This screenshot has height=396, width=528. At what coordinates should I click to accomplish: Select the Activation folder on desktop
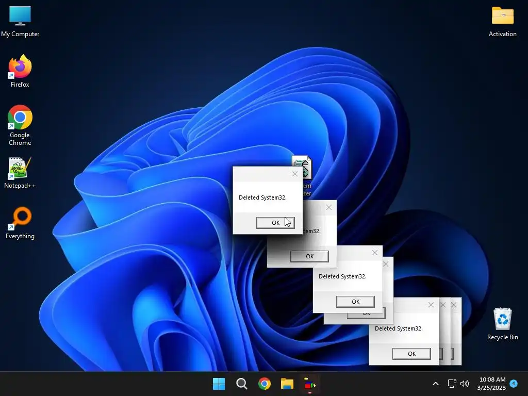point(502,22)
